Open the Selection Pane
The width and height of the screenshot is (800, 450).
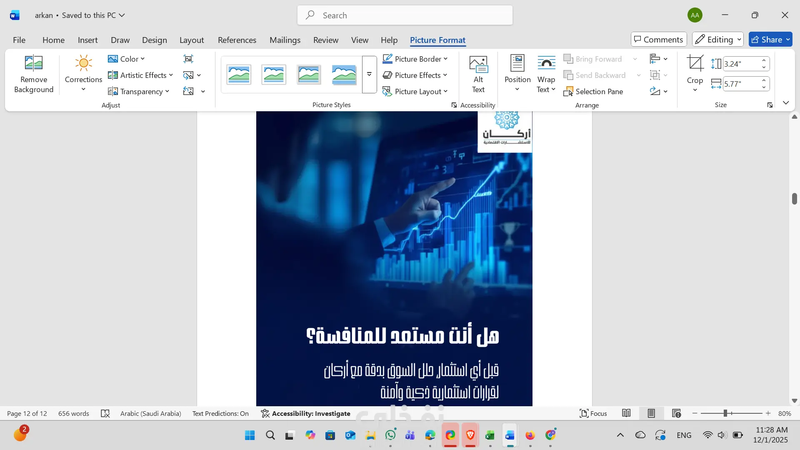click(593, 91)
